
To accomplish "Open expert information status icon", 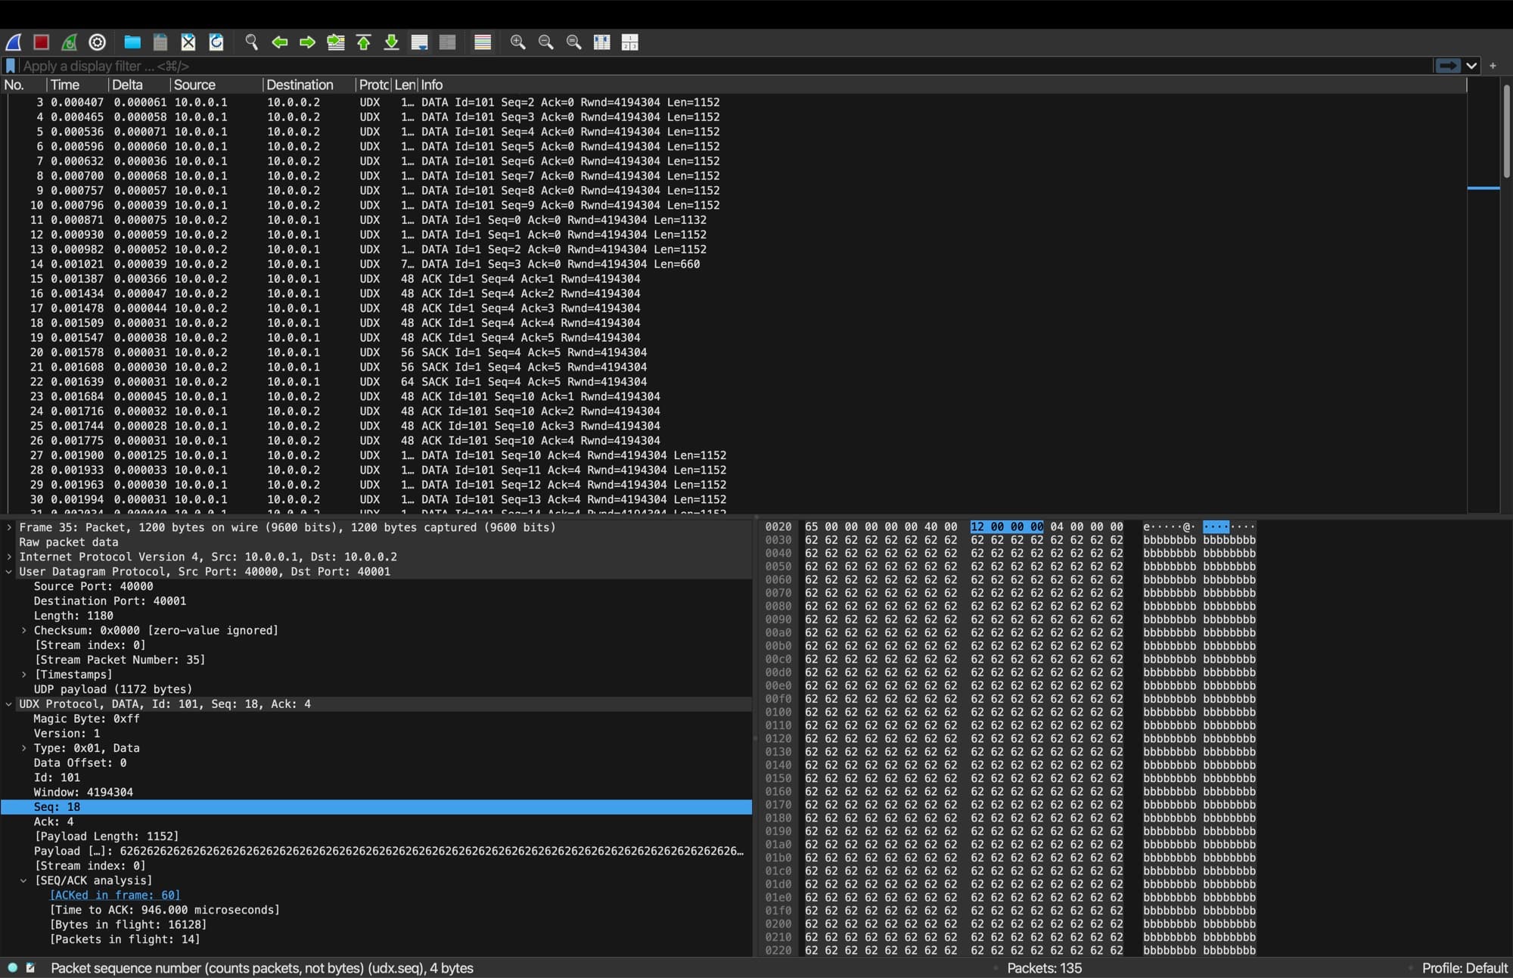I will click(13, 967).
